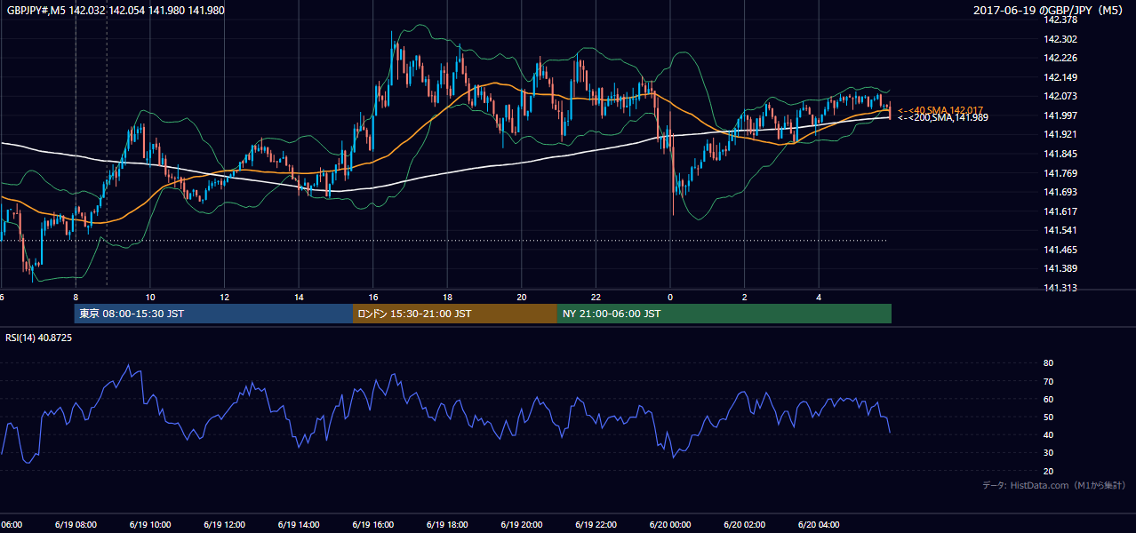Viewport: 1136px width, 533px height.
Task: Click the RSI 70 level label
Action: (1048, 381)
